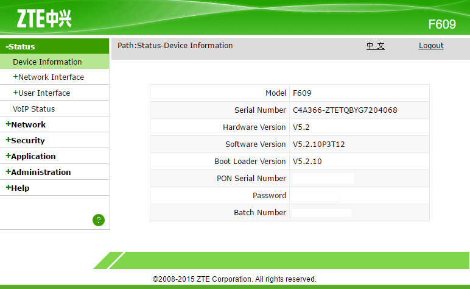Open VoIP Status page
The width and height of the screenshot is (470, 289).
pos(34,109)
